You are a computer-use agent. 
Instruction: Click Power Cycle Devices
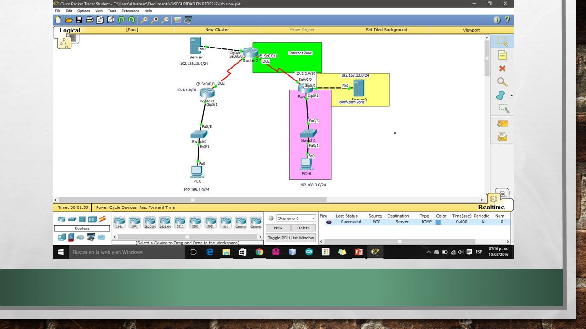pyautogui.click(x=116, y=207)
